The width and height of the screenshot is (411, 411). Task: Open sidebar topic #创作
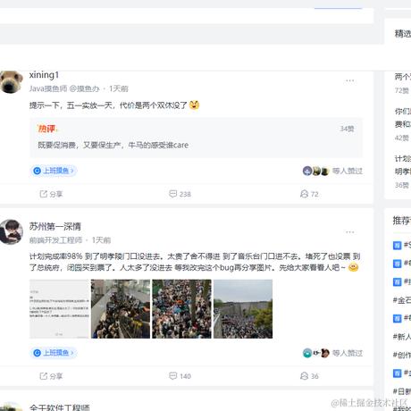pyautogui.click(x=402, y=355)
